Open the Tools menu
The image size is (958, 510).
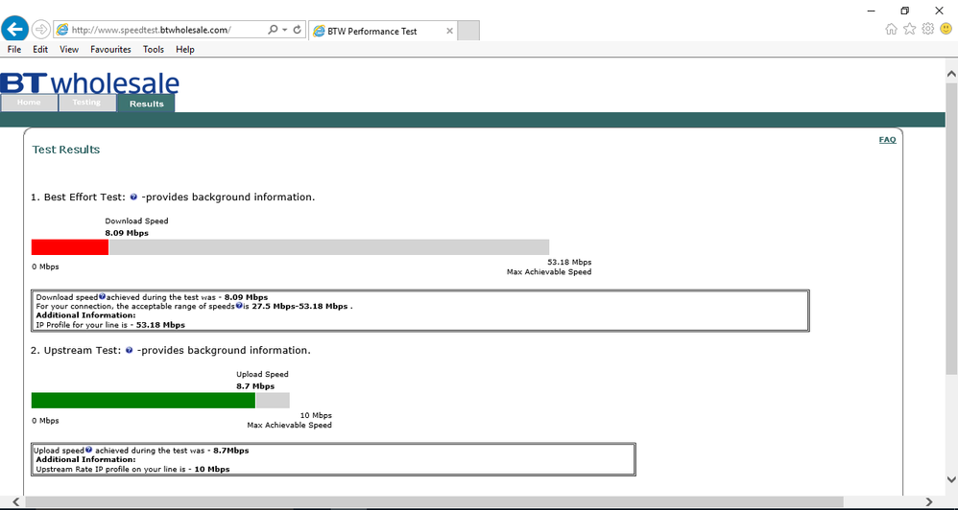click(x=154, y=50)
